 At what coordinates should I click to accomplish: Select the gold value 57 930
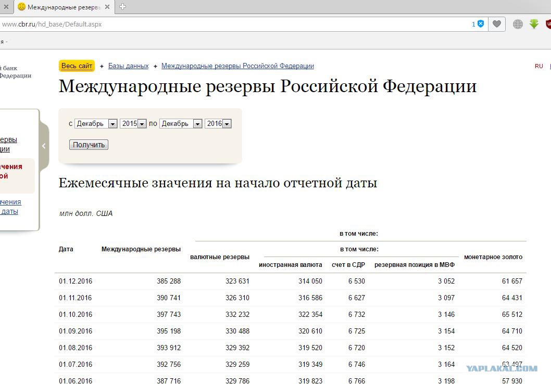pyautogui.click(x=512, y=381)
